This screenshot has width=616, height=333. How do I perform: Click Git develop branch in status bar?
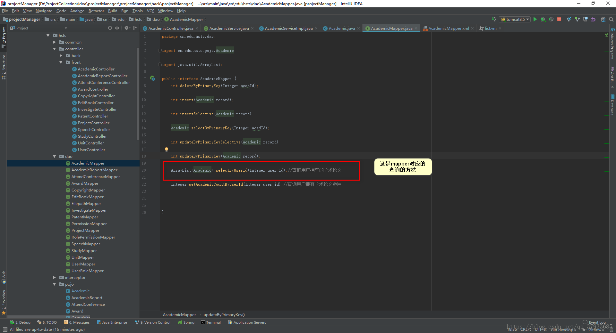point(563,329)
